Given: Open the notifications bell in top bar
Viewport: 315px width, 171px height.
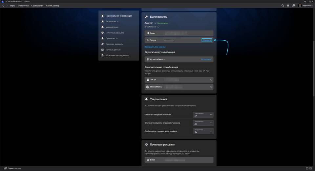Looking at the screenshot, I should pos(288,6).
